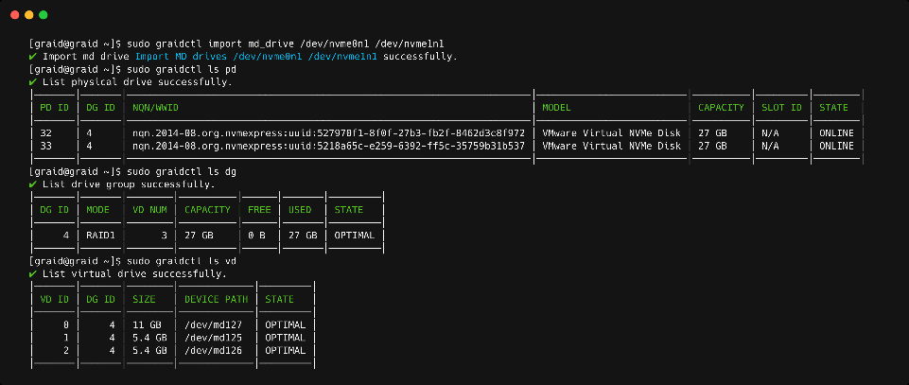Click the 'MODEL' column header
The height and width of the screenshot is (385, 909).
pos(556,108)
